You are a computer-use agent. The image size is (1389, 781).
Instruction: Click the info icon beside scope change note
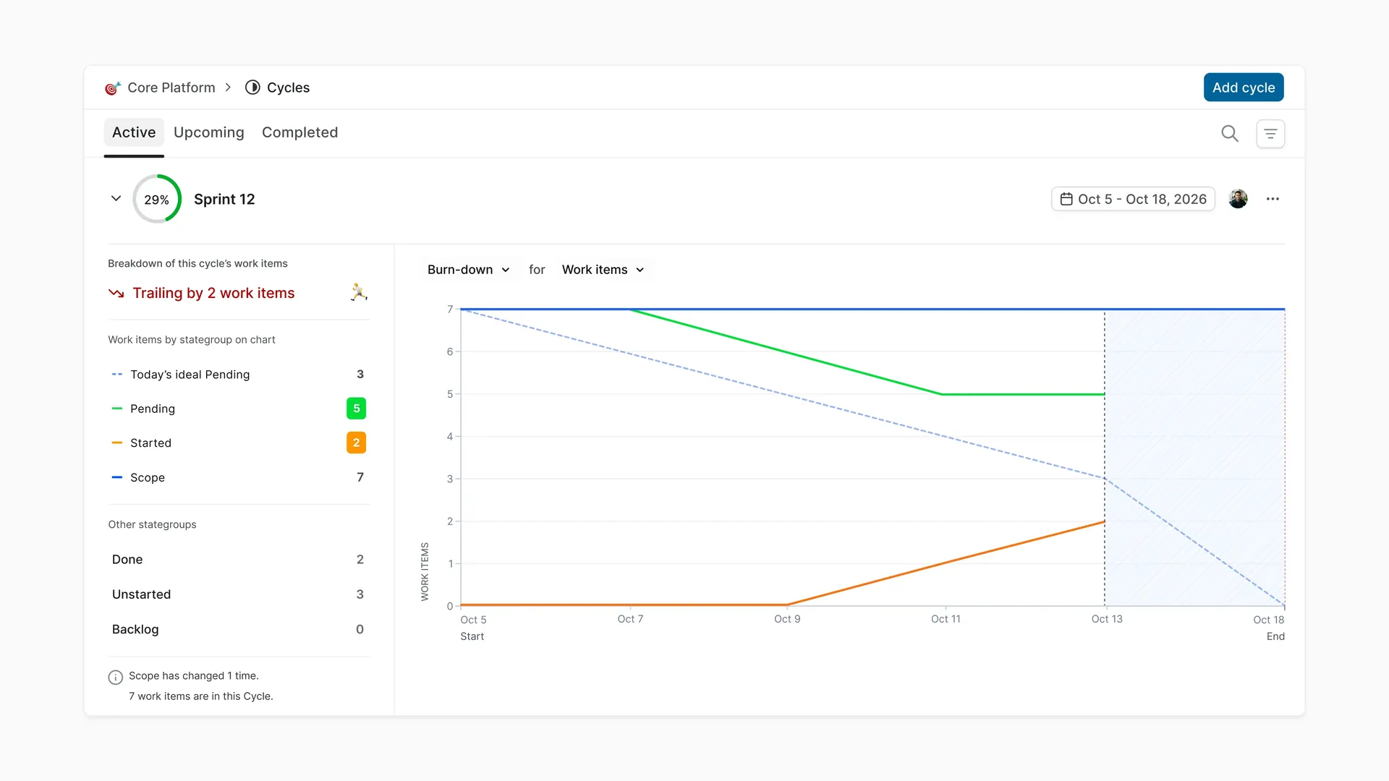point(115,678)
